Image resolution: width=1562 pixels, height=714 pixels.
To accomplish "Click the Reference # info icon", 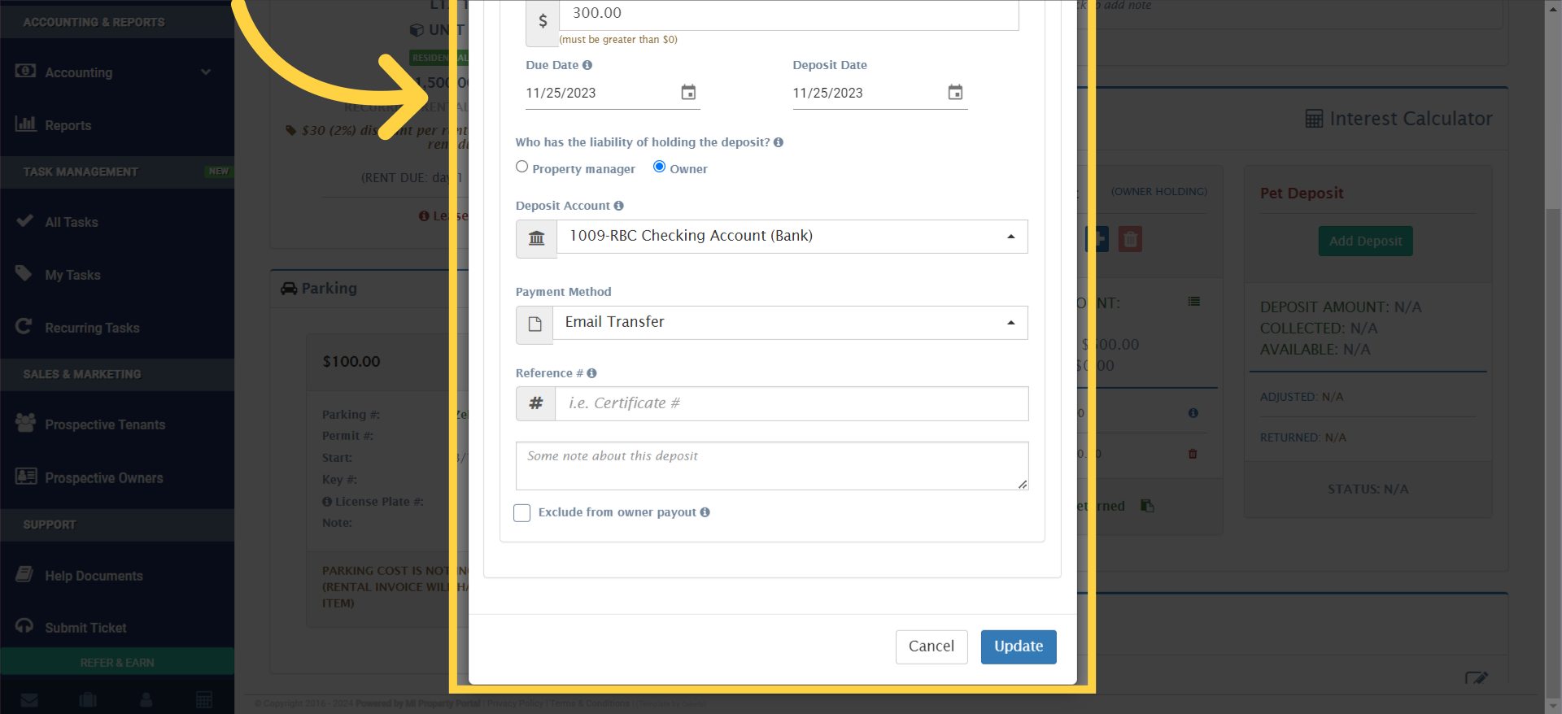I will coord(592,373).
